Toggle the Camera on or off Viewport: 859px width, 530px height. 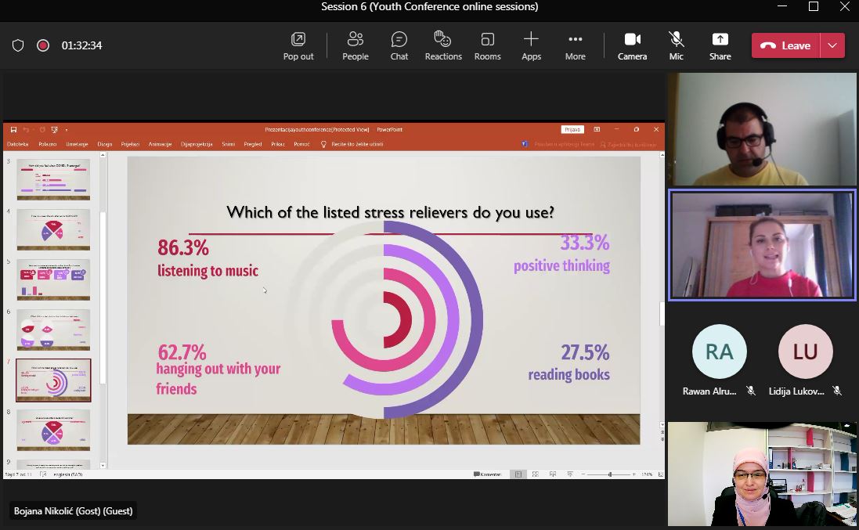[632, 45]
